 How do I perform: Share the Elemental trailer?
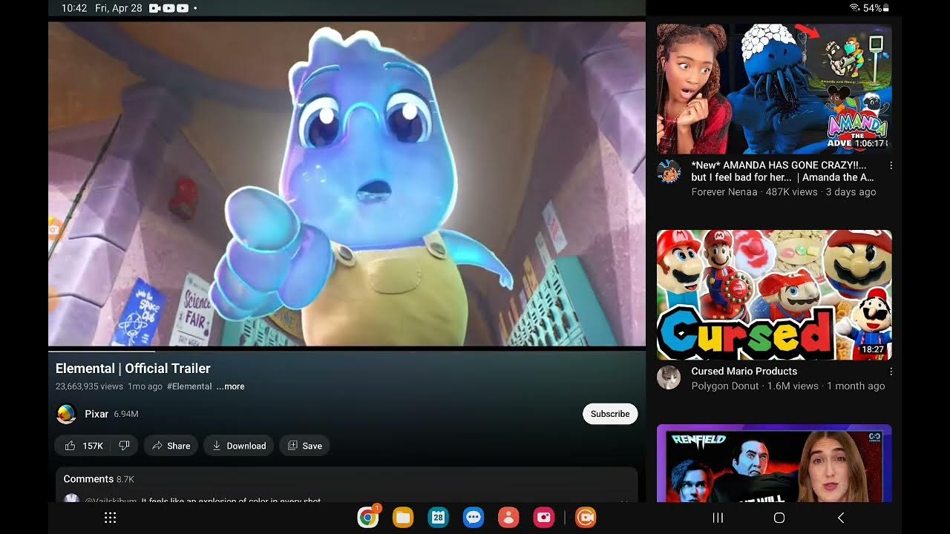point(171,446)
